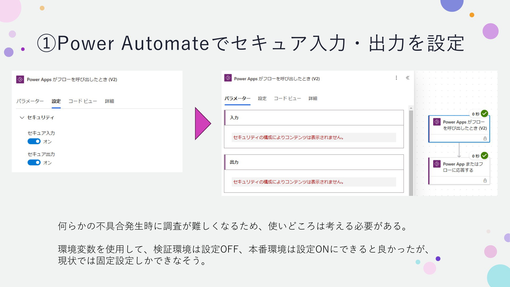The width and height of the screenshot is (510, 287).
Task: Click 0 秒 duration badge on response card
Action: (475, 156)
